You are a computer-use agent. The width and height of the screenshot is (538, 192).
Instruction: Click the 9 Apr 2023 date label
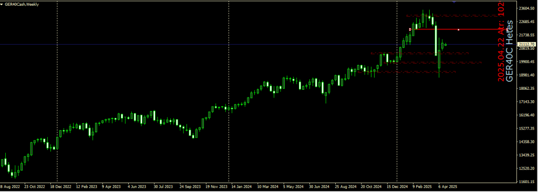[x=111, y=187]
